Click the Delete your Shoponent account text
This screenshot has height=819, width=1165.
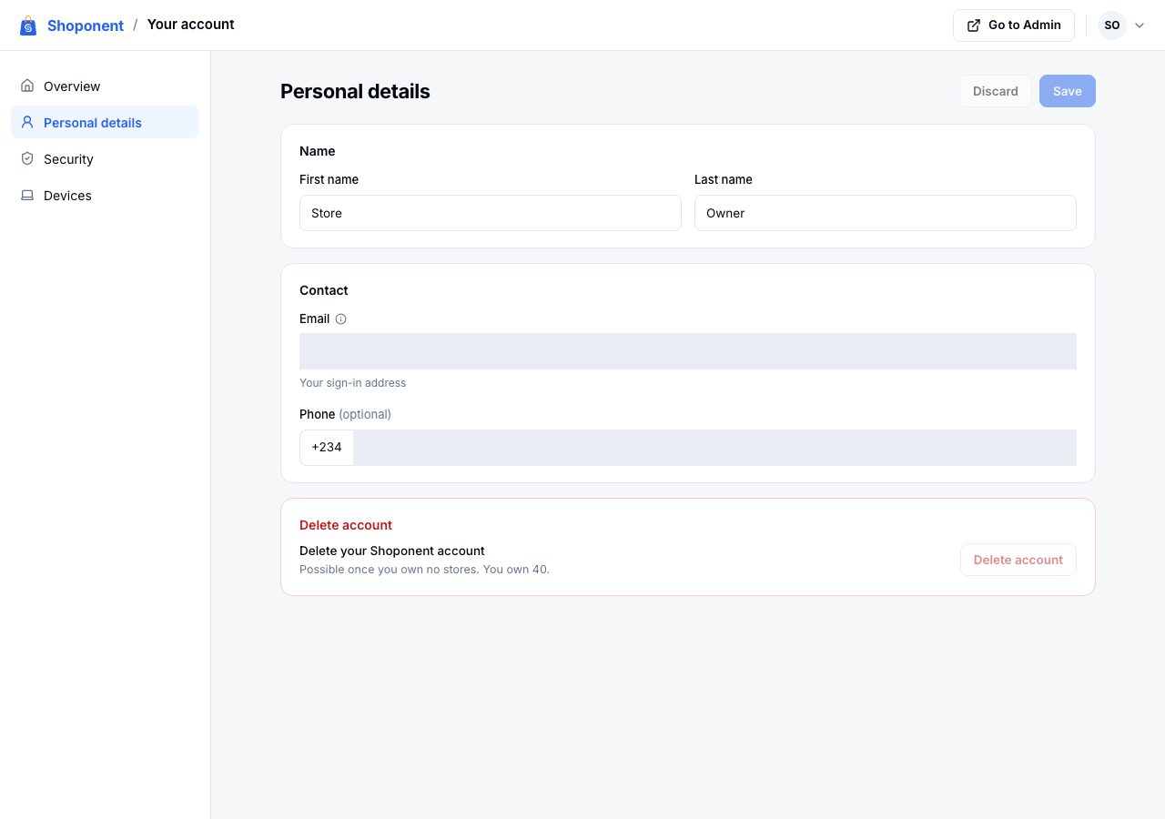point(392,551)
